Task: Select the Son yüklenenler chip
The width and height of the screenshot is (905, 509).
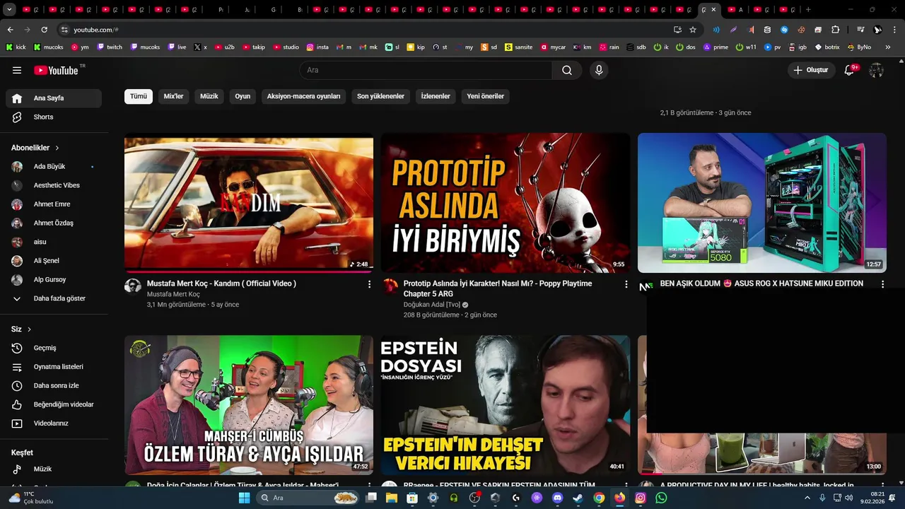Action: coord(380,96)
